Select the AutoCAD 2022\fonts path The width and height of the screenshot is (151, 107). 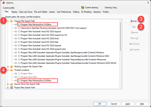click(x=38, y=38)
